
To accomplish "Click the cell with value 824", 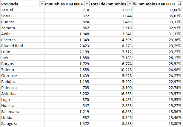I will pyautogui.click(x=67, y=22).
